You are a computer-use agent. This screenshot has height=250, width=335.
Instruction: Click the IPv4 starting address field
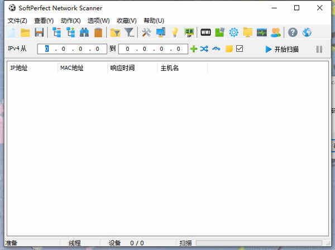(x=72, y=49)
